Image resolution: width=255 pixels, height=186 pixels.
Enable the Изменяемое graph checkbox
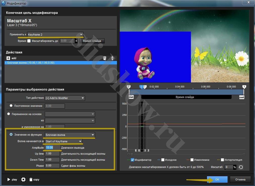tap(192, 160)
